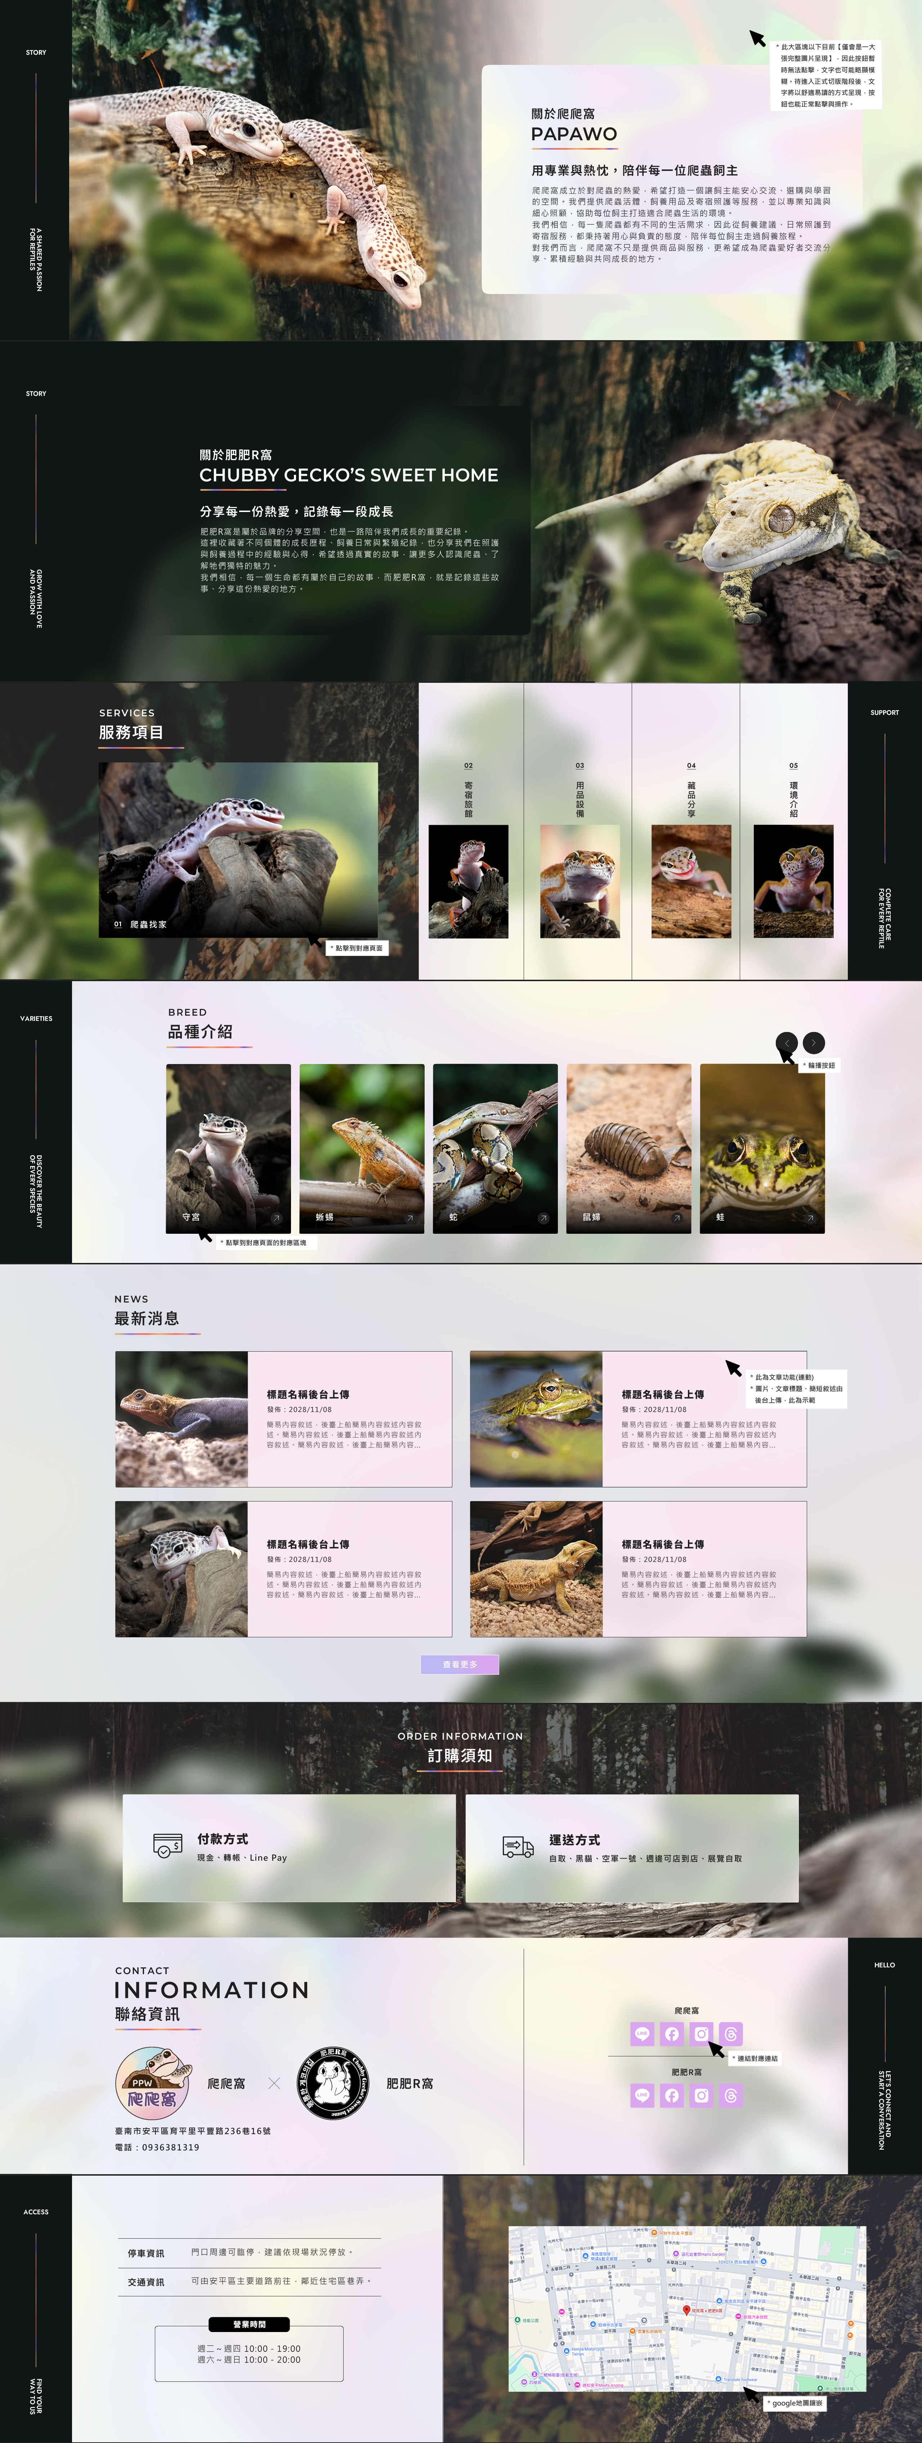The image size is (922, 2443).
Task: Open the 守宮 breed card
Action: (228, 1148)
